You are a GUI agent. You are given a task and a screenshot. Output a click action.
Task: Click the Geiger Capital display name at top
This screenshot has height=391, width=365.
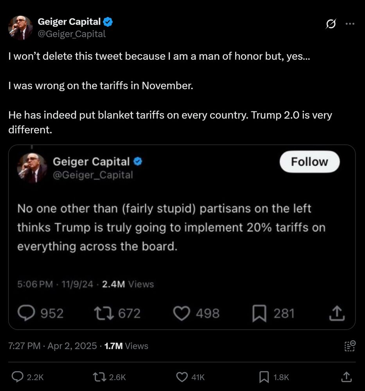coord(69,22)
